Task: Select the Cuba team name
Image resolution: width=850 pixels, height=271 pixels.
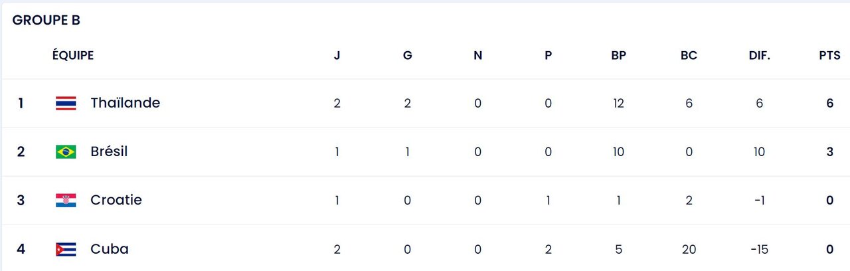Action: pos(110,249)
